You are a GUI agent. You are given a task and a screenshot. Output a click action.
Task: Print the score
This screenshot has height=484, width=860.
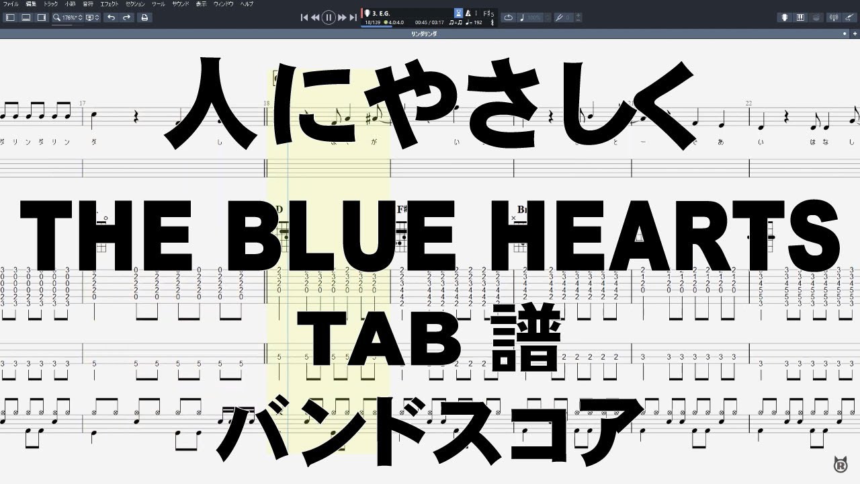pyautogui.click(x=144, y=17)
